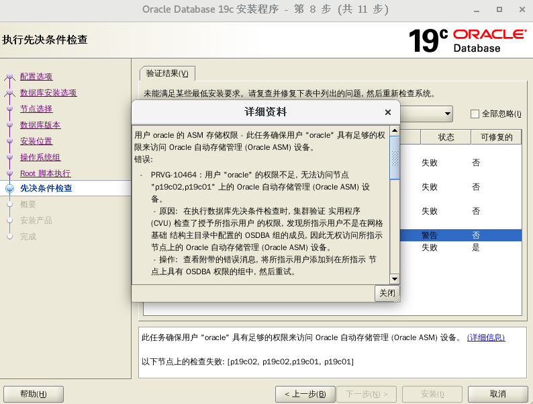Click the 状态 column header
This screenshot has height=404, width=533.
(446, 137)
